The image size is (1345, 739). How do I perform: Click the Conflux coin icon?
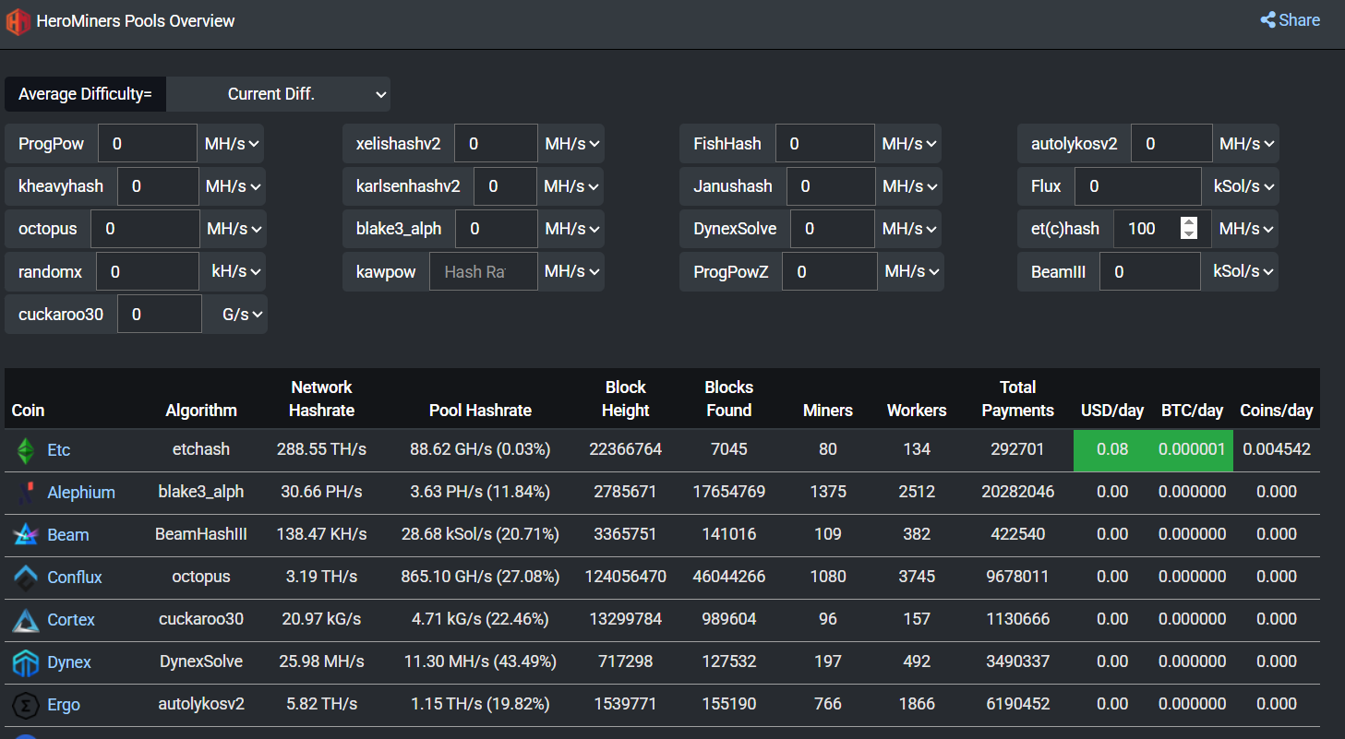(26, 578)
